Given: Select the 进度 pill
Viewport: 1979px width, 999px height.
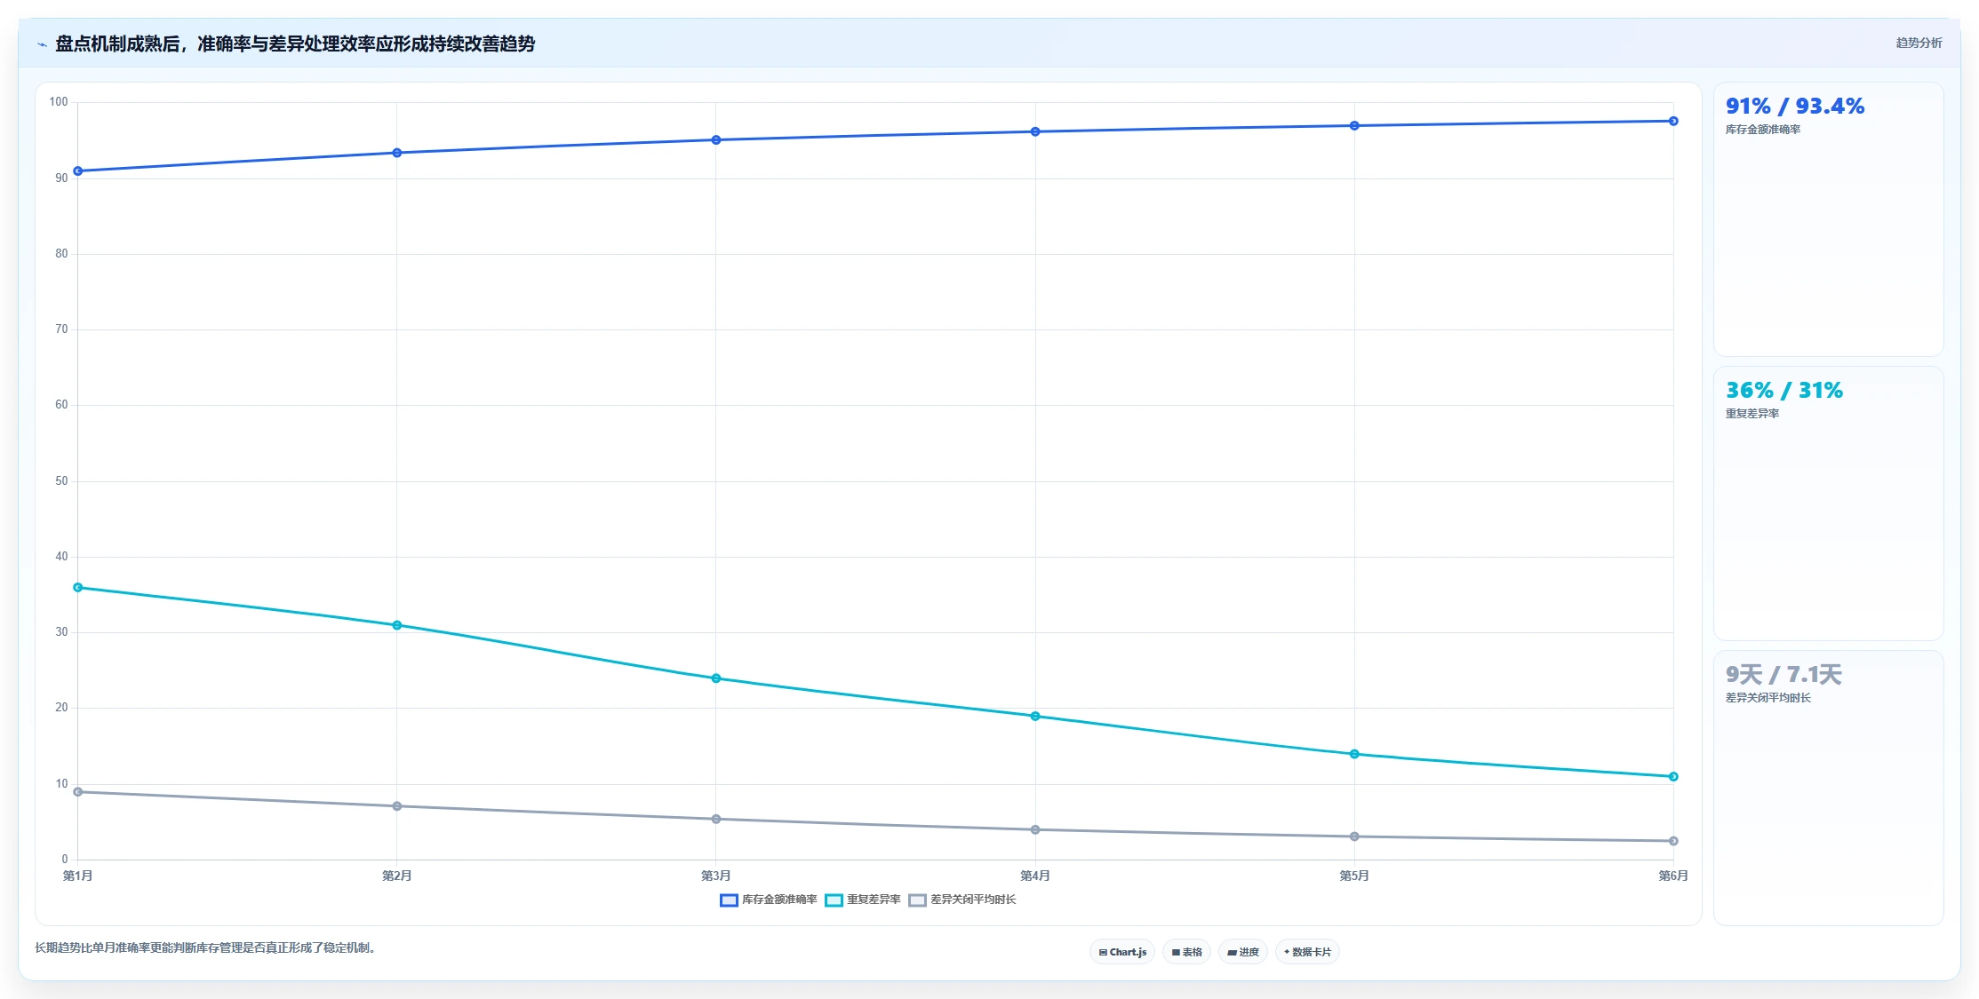Looking at the screenshot, I should (1242, 952).
